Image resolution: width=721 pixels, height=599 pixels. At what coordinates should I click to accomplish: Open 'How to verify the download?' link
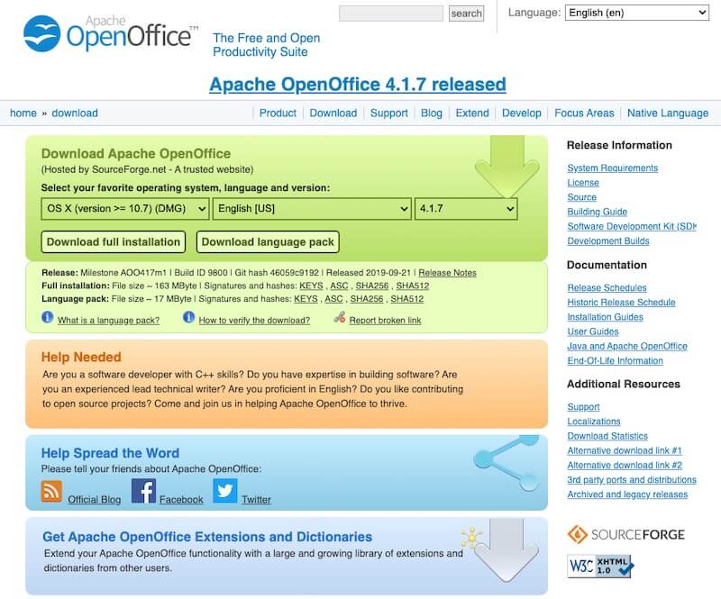254,321
